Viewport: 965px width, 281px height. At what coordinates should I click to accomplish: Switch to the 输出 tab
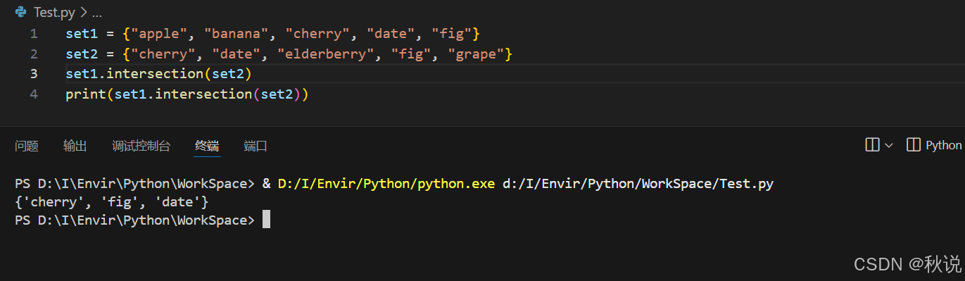click(x=75, y=146)
